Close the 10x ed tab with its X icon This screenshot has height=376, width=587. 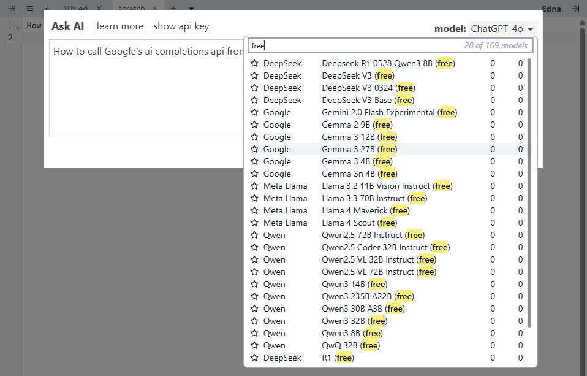tap(99, 8)
